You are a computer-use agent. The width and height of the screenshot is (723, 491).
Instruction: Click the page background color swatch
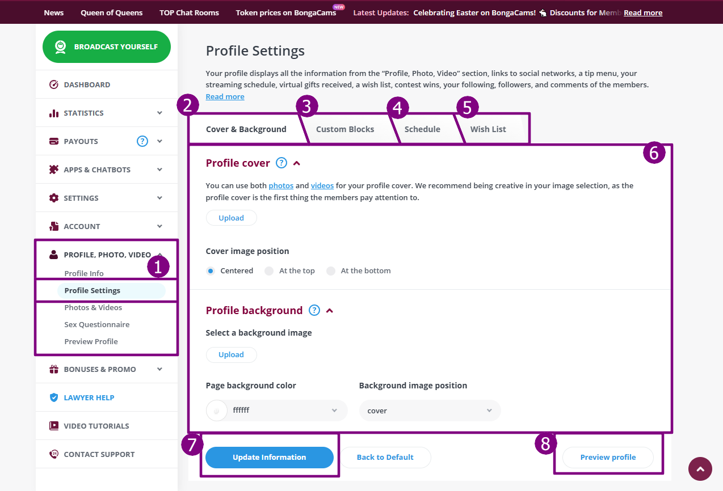click(x=217, y=410)
